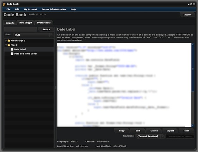Click the ActionScript 3 folder icon

point(9,41)
